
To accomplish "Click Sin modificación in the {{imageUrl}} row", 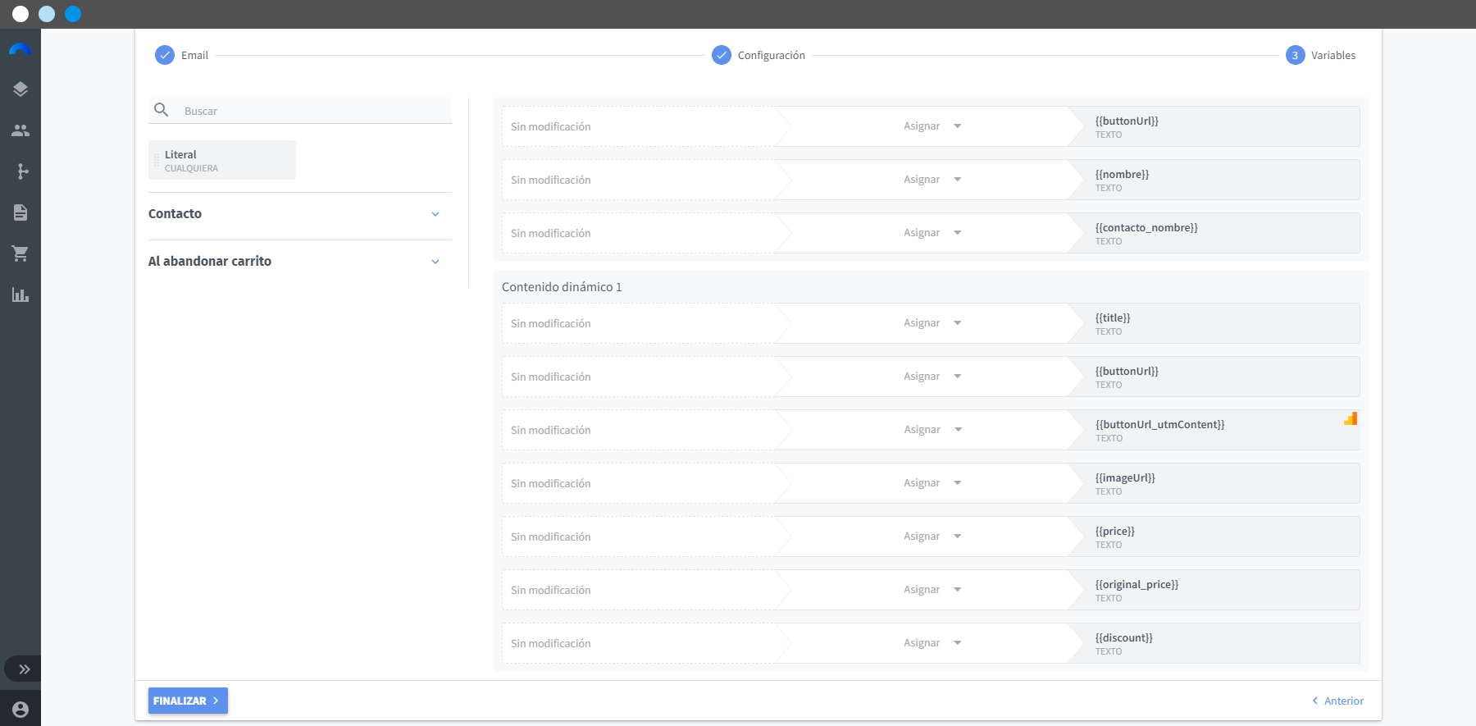I will (551, 483).
